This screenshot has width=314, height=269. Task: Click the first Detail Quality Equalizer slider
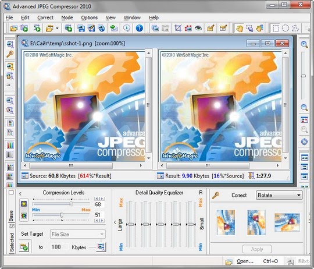tap(131, 224)
